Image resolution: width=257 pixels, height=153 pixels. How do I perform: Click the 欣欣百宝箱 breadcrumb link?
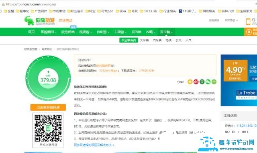click(x=31, y=49)
